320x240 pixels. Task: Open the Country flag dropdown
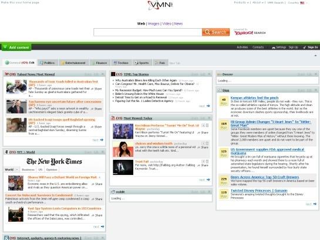pos(304,3)
